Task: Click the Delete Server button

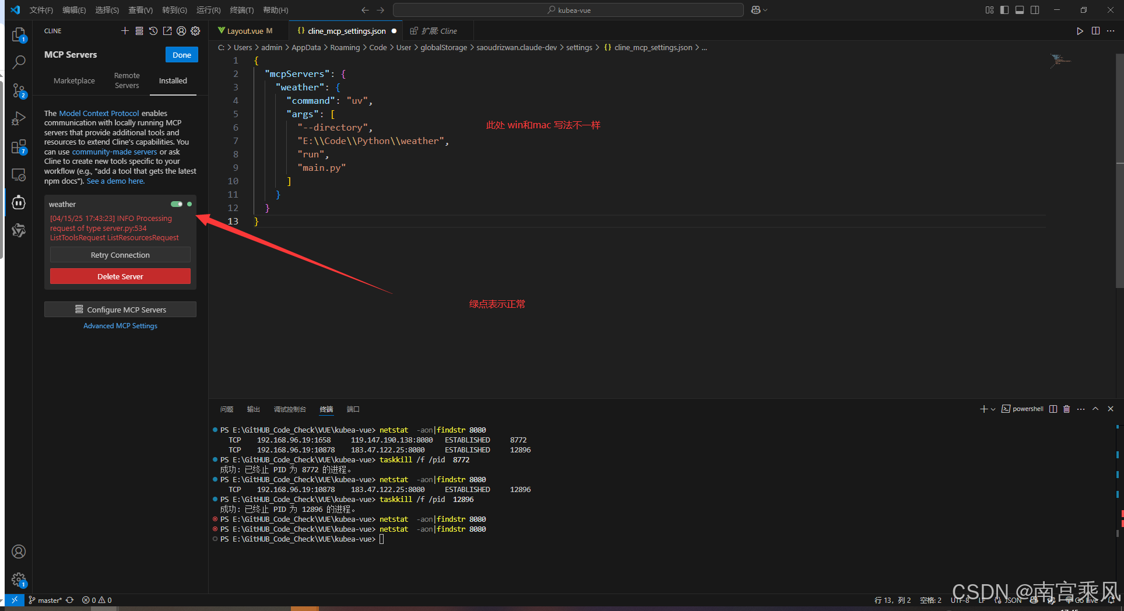Action: pos(120,276)
